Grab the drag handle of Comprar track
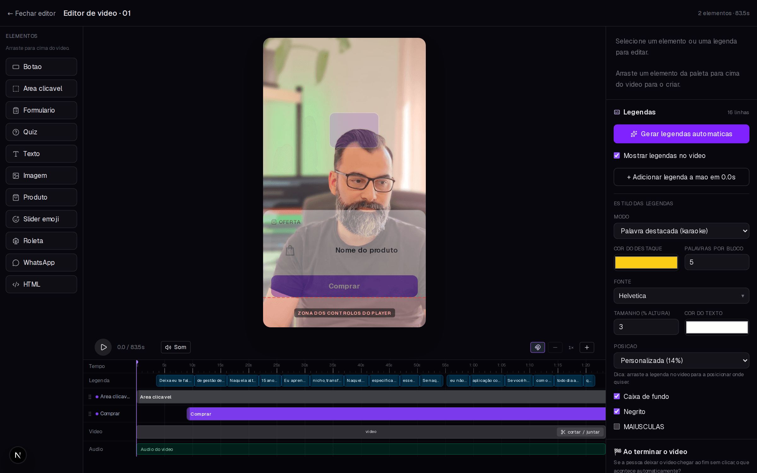The height and width of the screenshot is (473, 757). (x=90, y=414)
